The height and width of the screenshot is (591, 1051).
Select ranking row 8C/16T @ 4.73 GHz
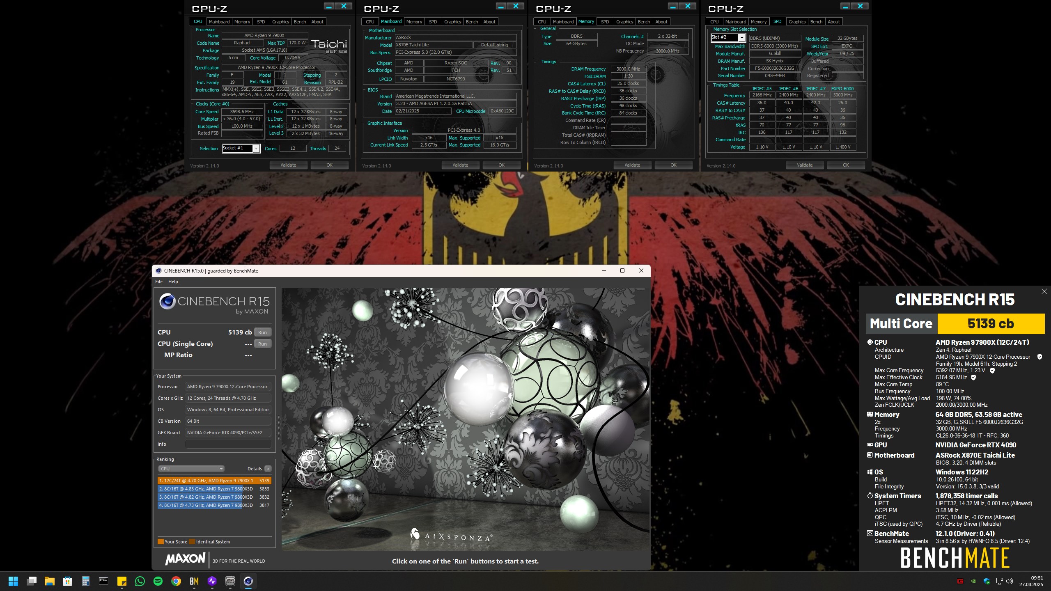click(x=214, y=505)
